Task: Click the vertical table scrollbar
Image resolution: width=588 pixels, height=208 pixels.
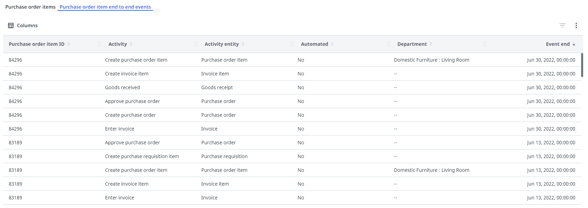Action: tap(582, 65)
